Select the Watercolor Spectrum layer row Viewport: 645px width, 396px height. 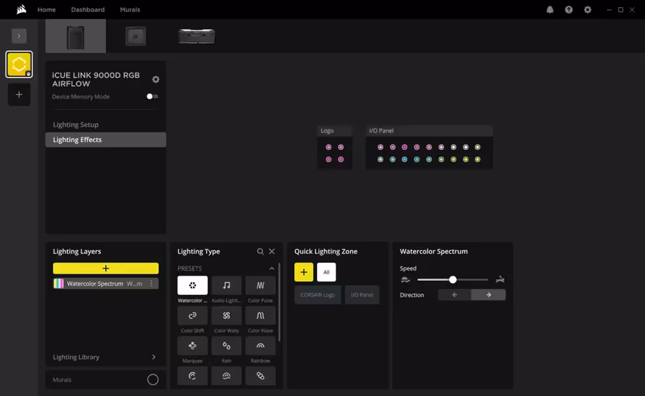tap(106, 284)
